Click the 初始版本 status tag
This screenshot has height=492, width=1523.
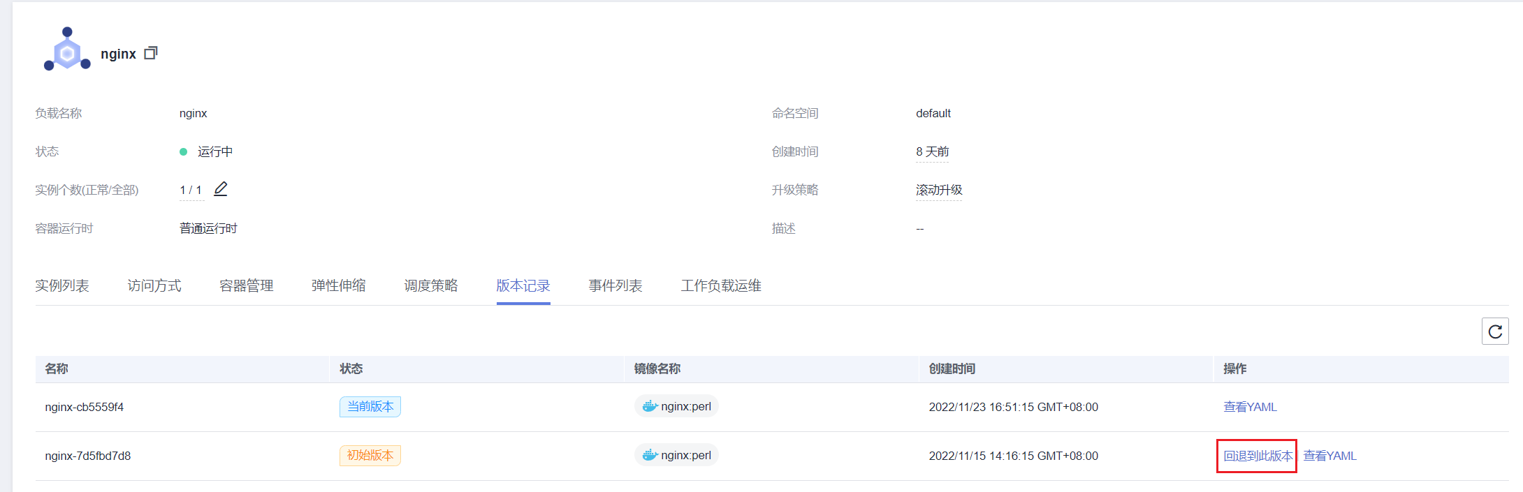click(370, 456)
